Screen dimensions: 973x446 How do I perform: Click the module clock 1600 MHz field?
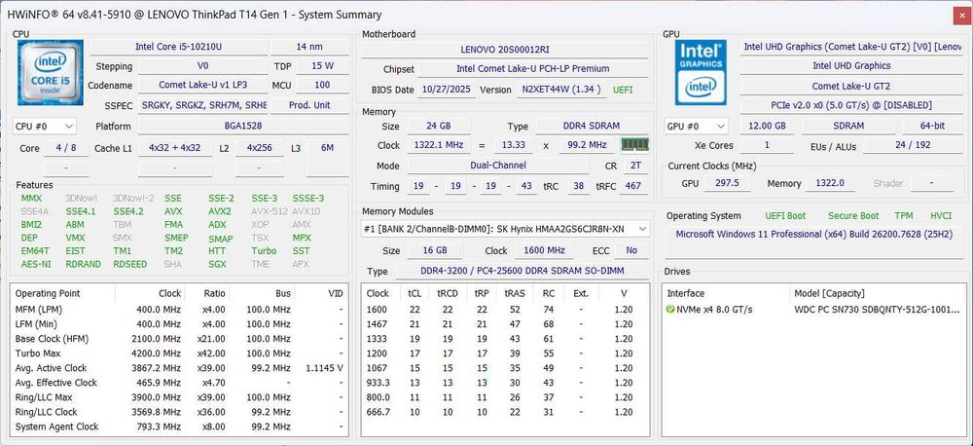click(x=543, y=251)
